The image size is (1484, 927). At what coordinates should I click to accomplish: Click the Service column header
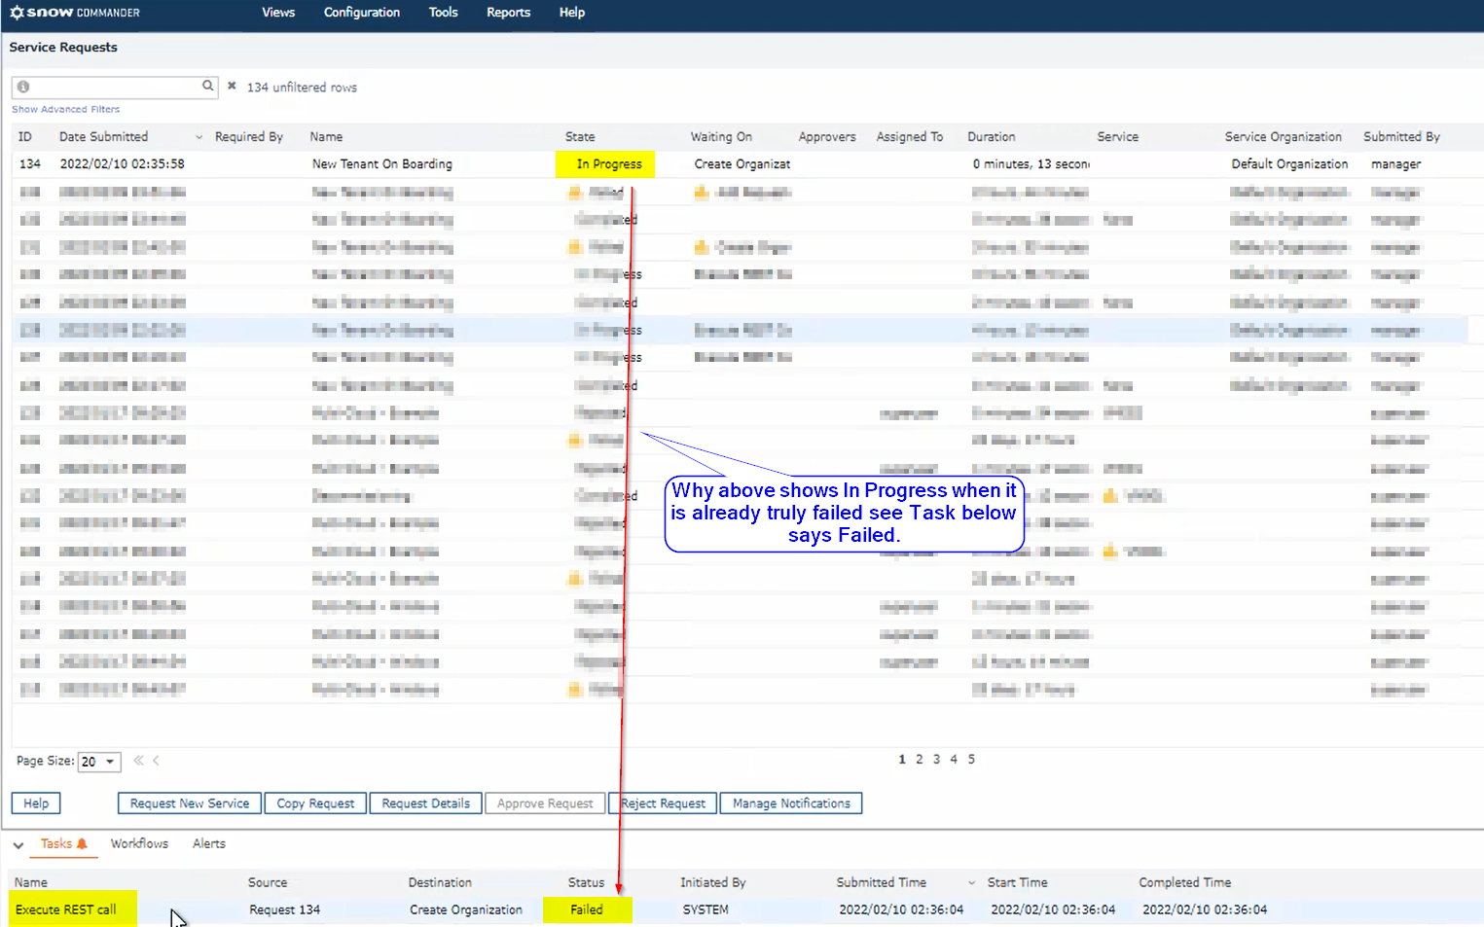point(1118,137)
